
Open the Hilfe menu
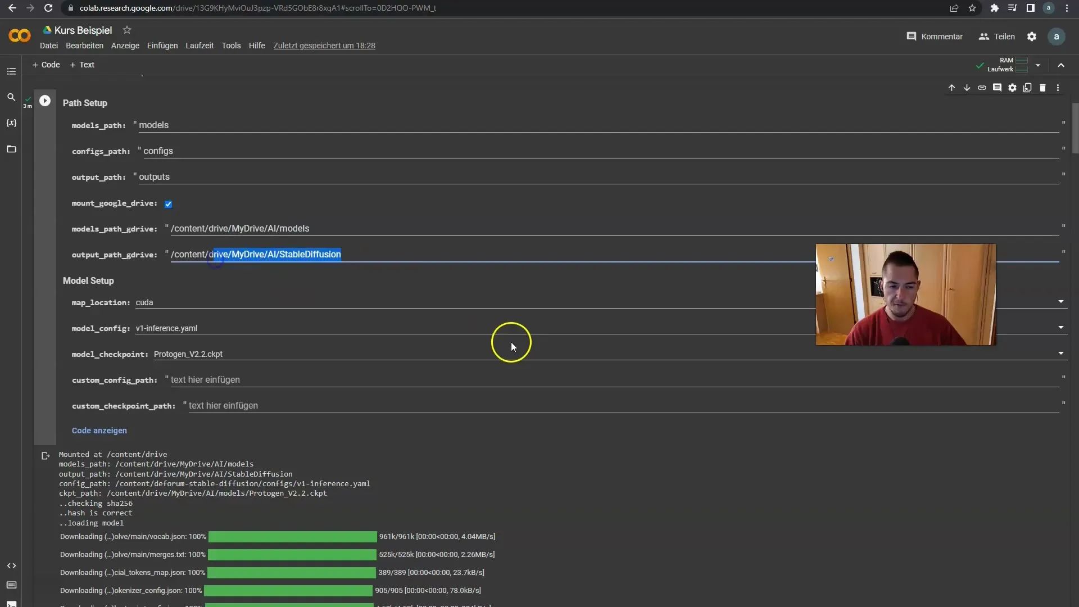click(x=257, y=46)
